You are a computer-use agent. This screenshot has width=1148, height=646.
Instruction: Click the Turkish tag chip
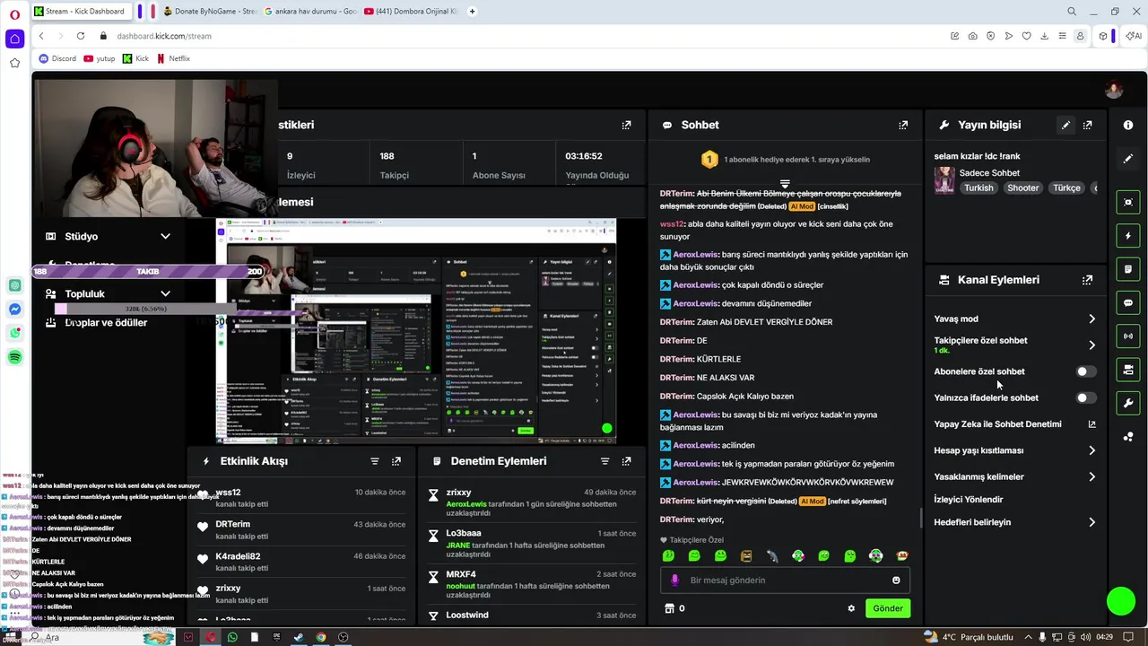point(978,188)
